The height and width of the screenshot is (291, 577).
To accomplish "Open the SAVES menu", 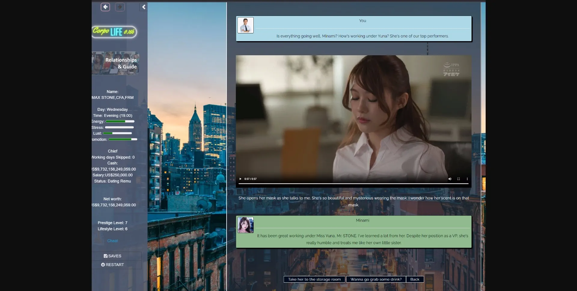I will pos(112,256).
